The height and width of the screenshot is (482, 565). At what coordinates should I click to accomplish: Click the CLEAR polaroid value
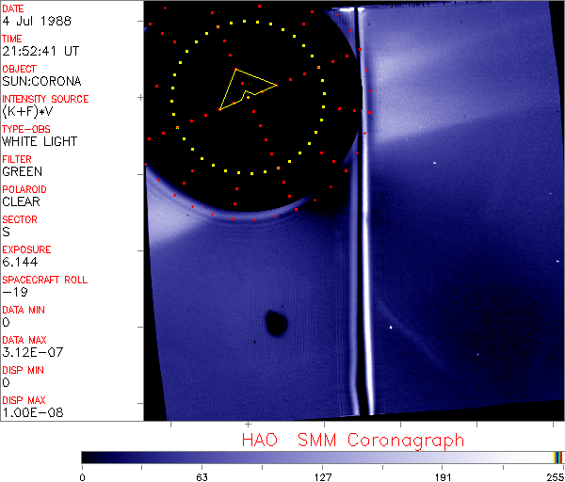21,201
